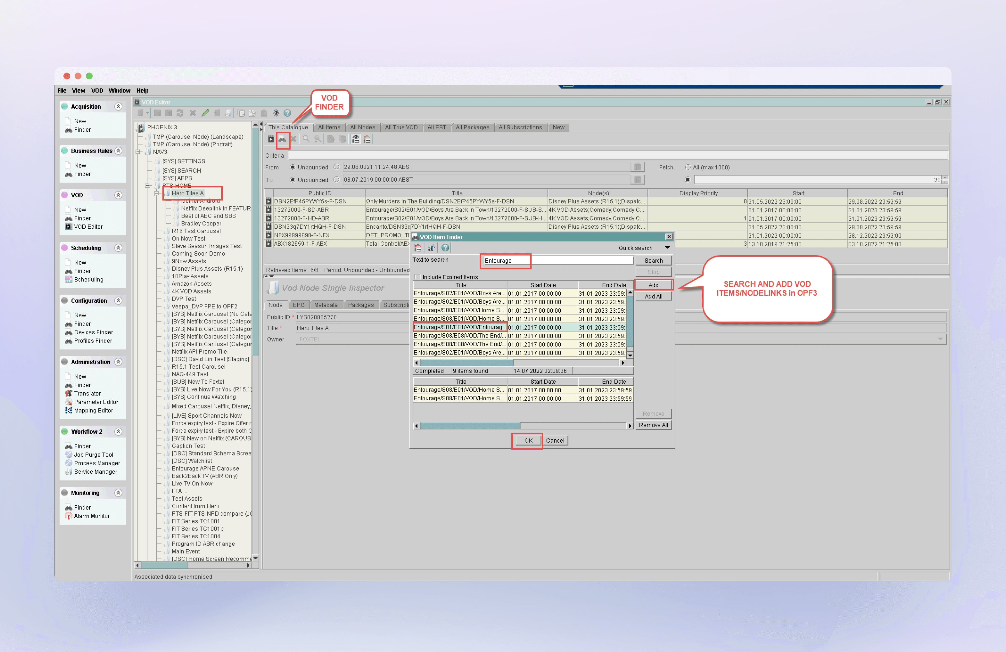Click help icon in VOD Item Finder
Image resolution: width=1006 pixels, height=652 pixels.
coord(445,248)
